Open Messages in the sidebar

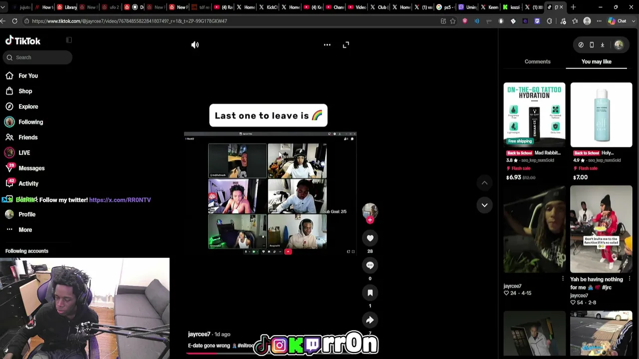[31, 169]
